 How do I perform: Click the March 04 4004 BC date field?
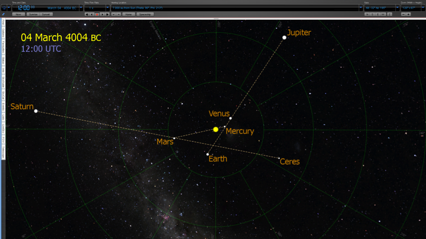pos(62,8)
